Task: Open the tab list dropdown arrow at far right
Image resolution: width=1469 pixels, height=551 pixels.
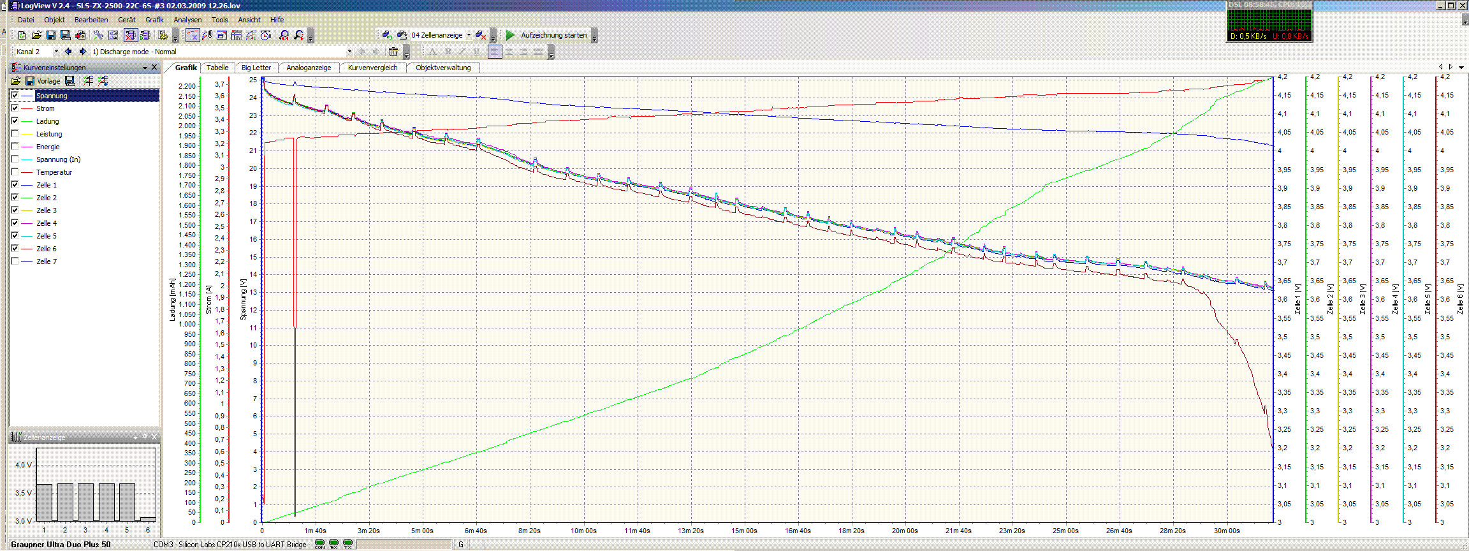Action: 1461,67
